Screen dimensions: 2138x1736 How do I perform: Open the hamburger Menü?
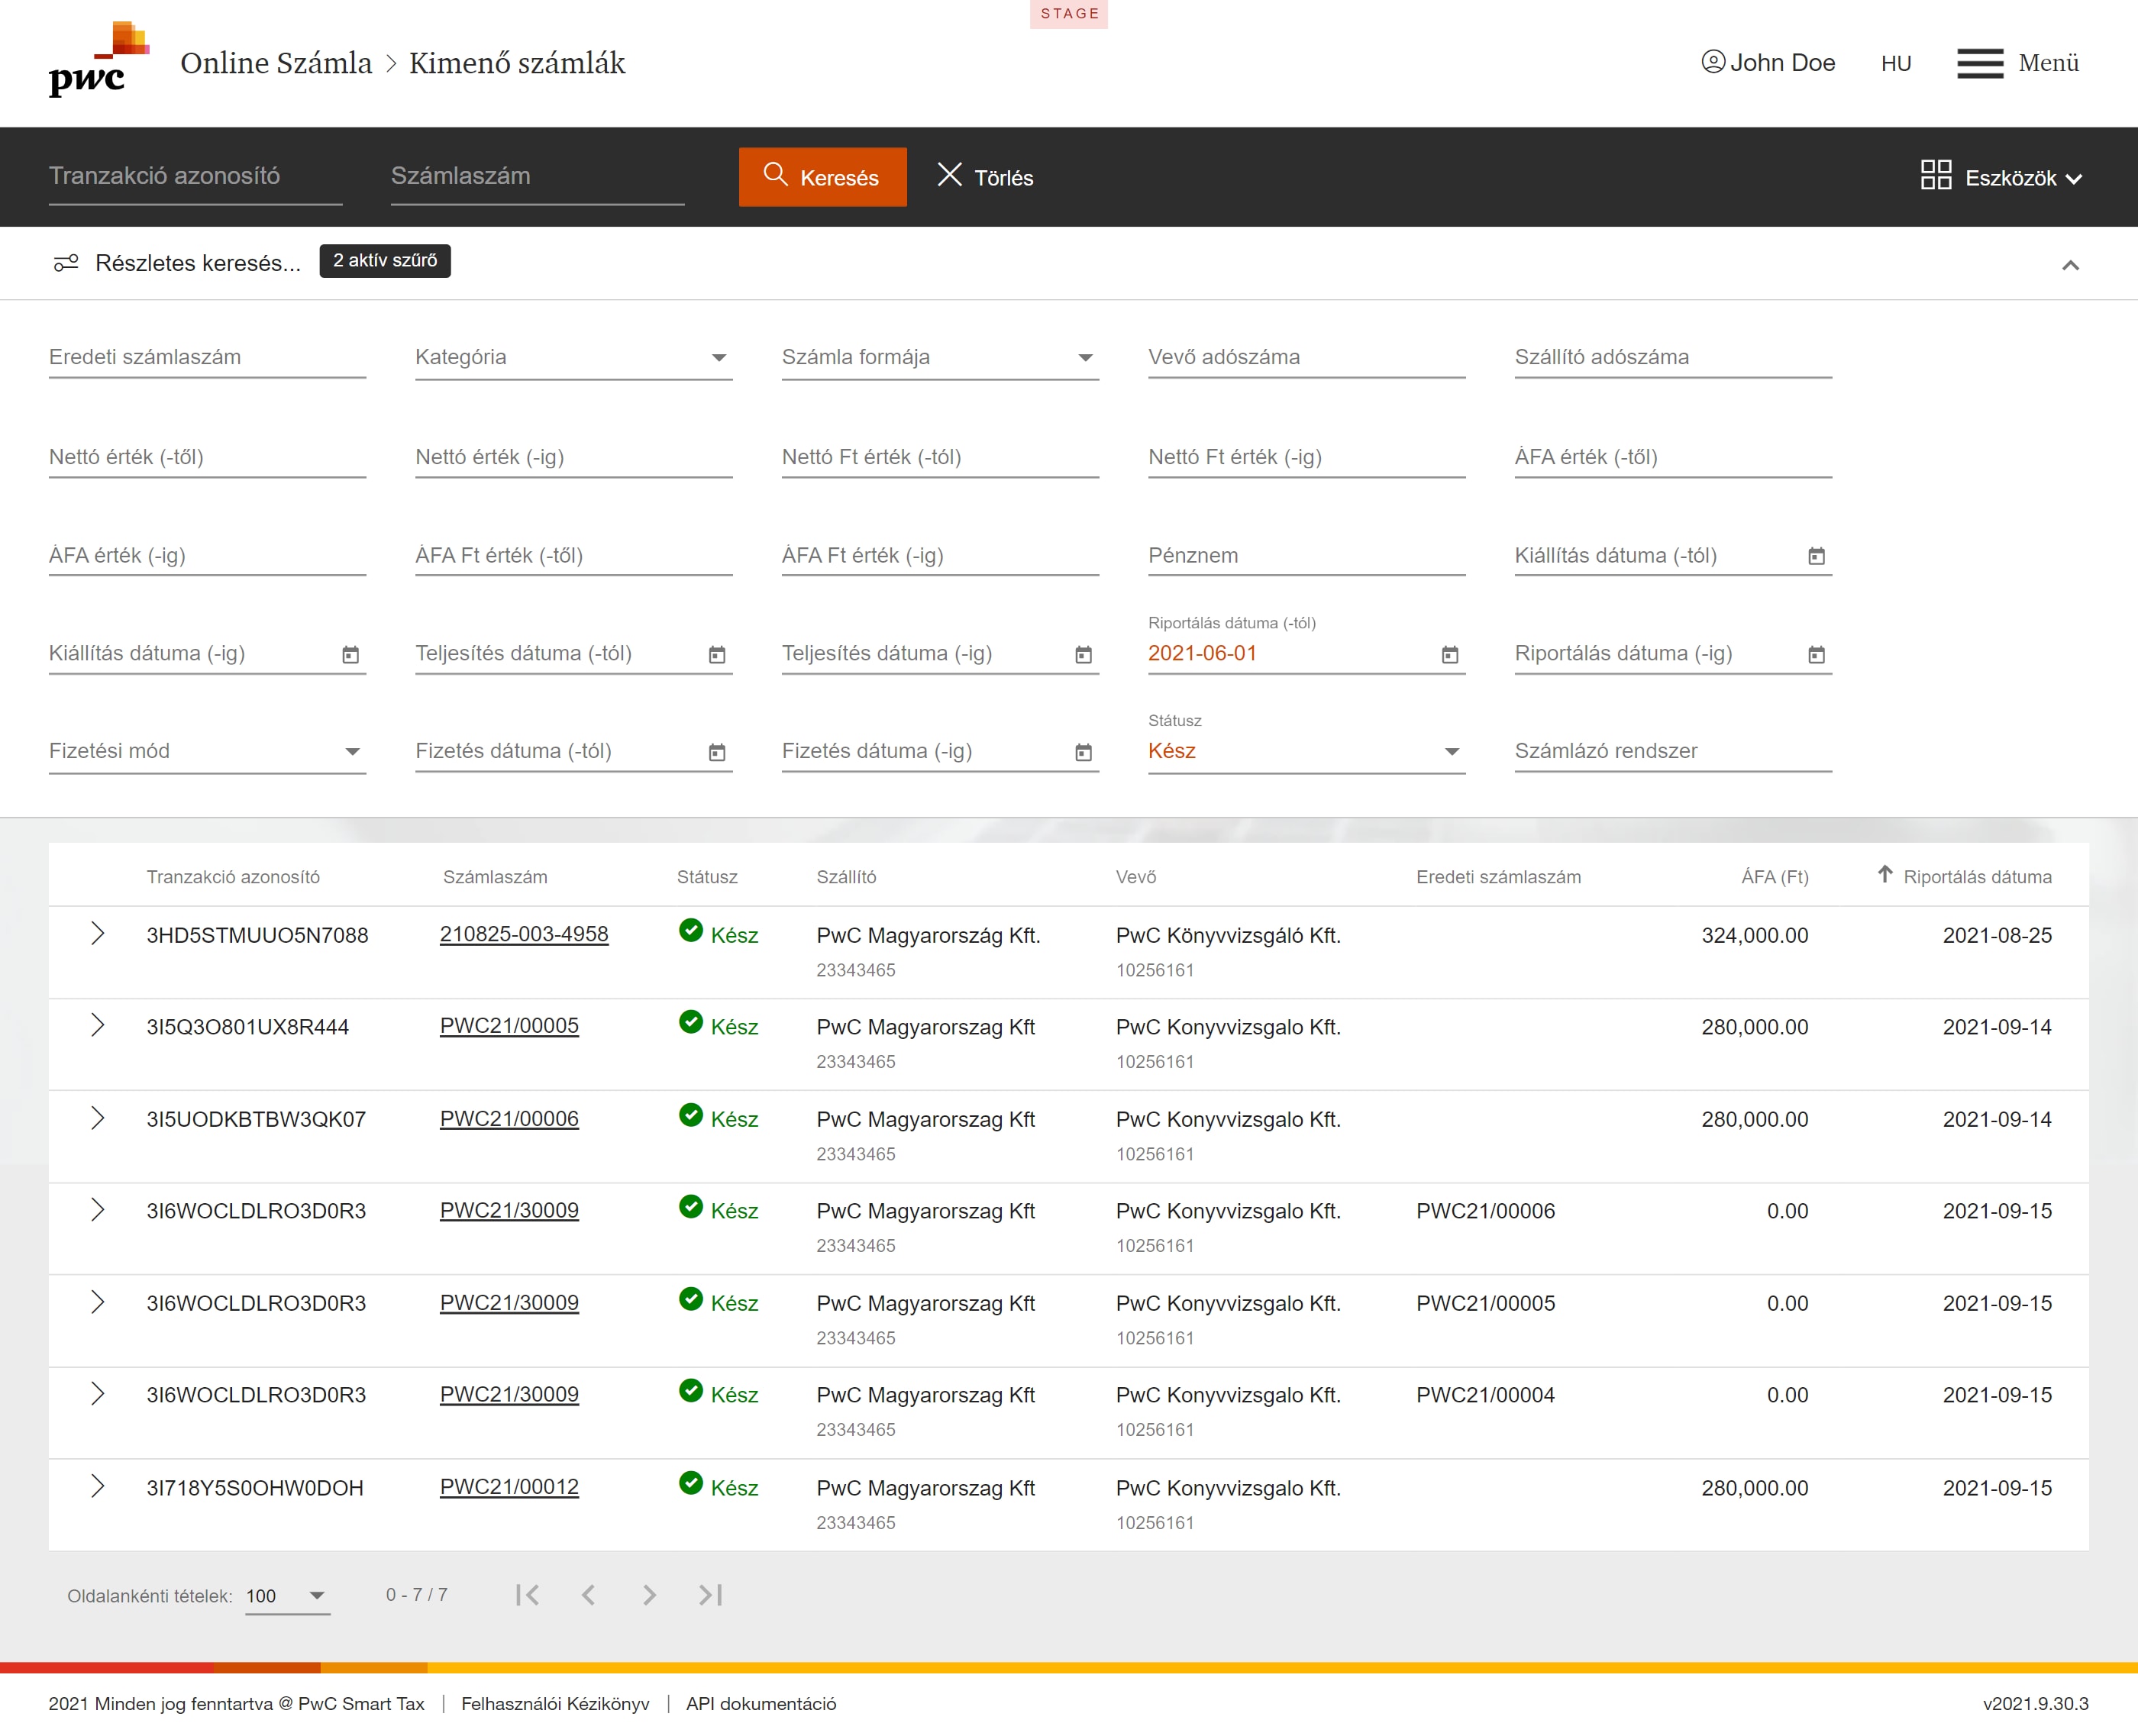(x=1980, y=63)
